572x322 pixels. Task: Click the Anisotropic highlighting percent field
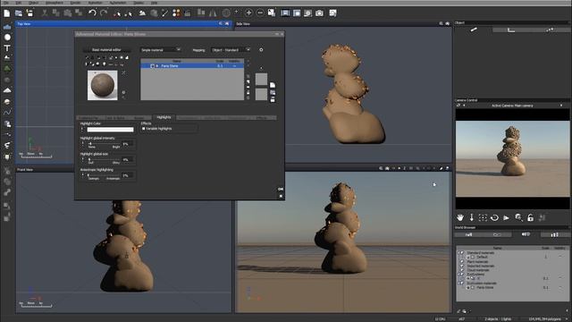pos(128,175)
